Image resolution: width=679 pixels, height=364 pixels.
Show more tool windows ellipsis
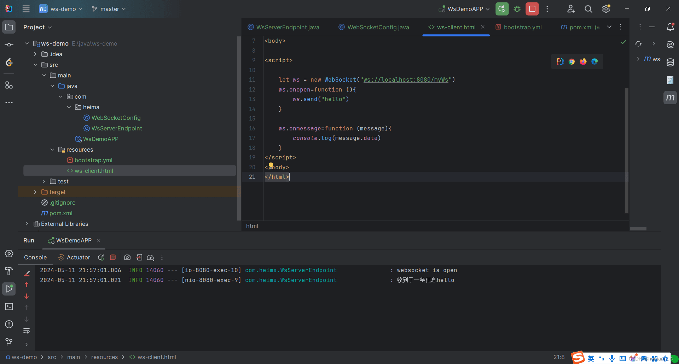9,103
